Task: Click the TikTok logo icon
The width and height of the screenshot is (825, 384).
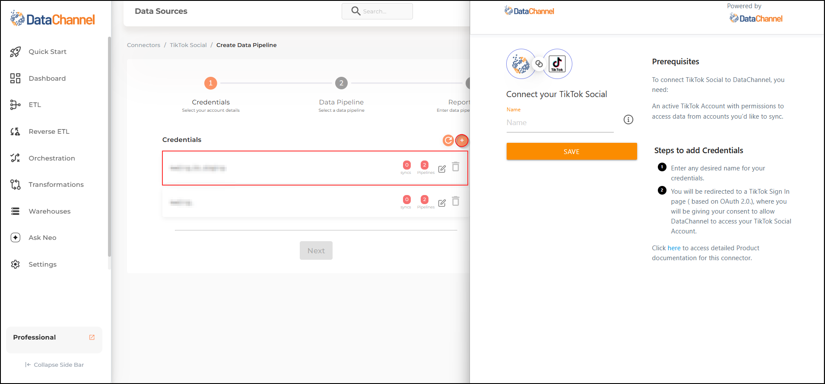Action: pyautogui.click(x=557, y=64)
